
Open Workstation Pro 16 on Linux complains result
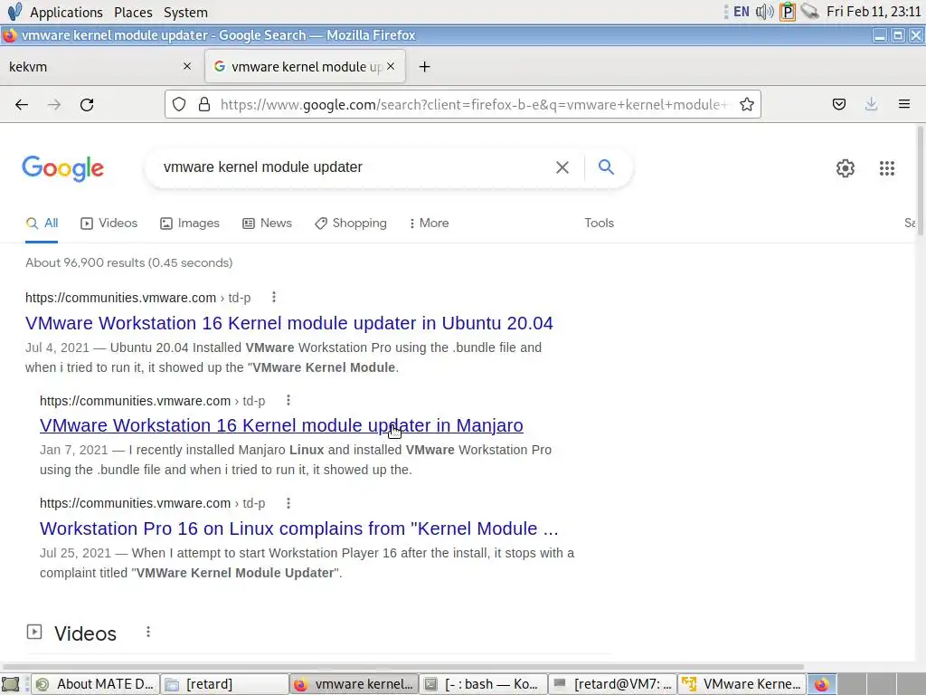point(298,528)
